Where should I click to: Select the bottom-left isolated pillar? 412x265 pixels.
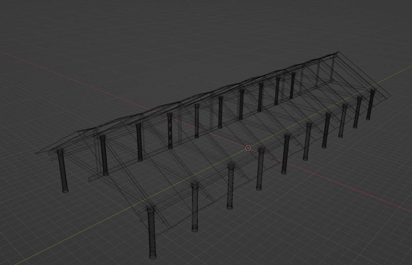click(153, 233)
